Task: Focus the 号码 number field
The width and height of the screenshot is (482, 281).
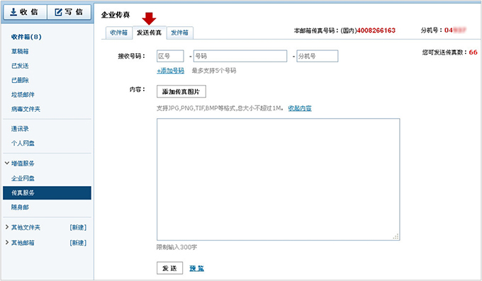Action: 240,56
